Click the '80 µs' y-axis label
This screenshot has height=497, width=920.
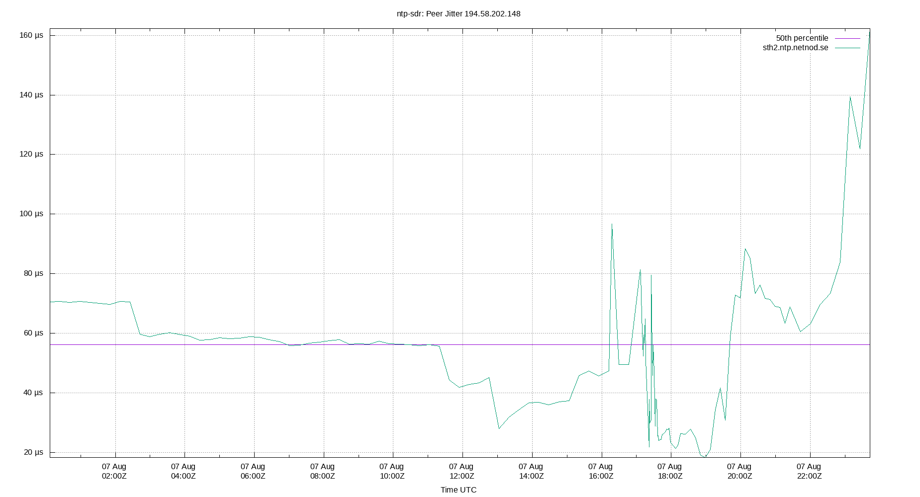pos(33,273)
